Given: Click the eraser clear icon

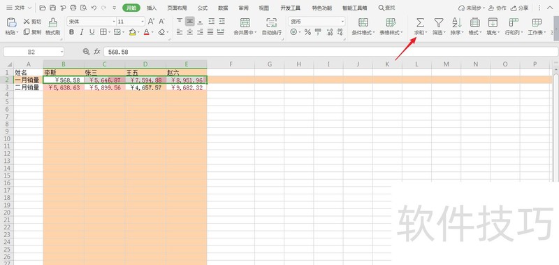Looking at the screenshot, I should 161,32.
